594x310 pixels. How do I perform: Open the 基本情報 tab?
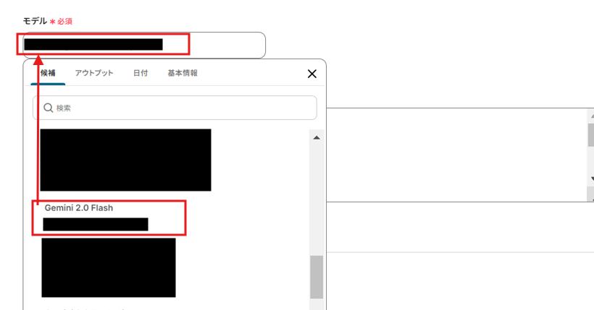click(183, 73)
